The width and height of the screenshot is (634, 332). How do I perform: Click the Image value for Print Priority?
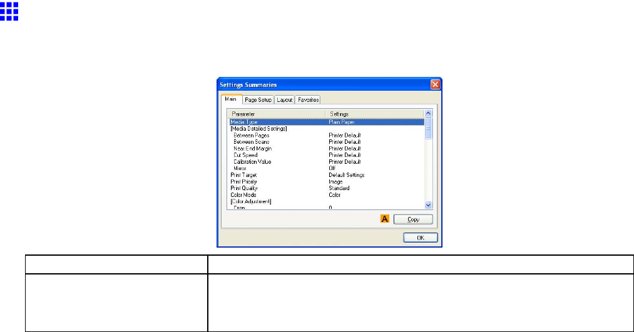click(335, 182)
